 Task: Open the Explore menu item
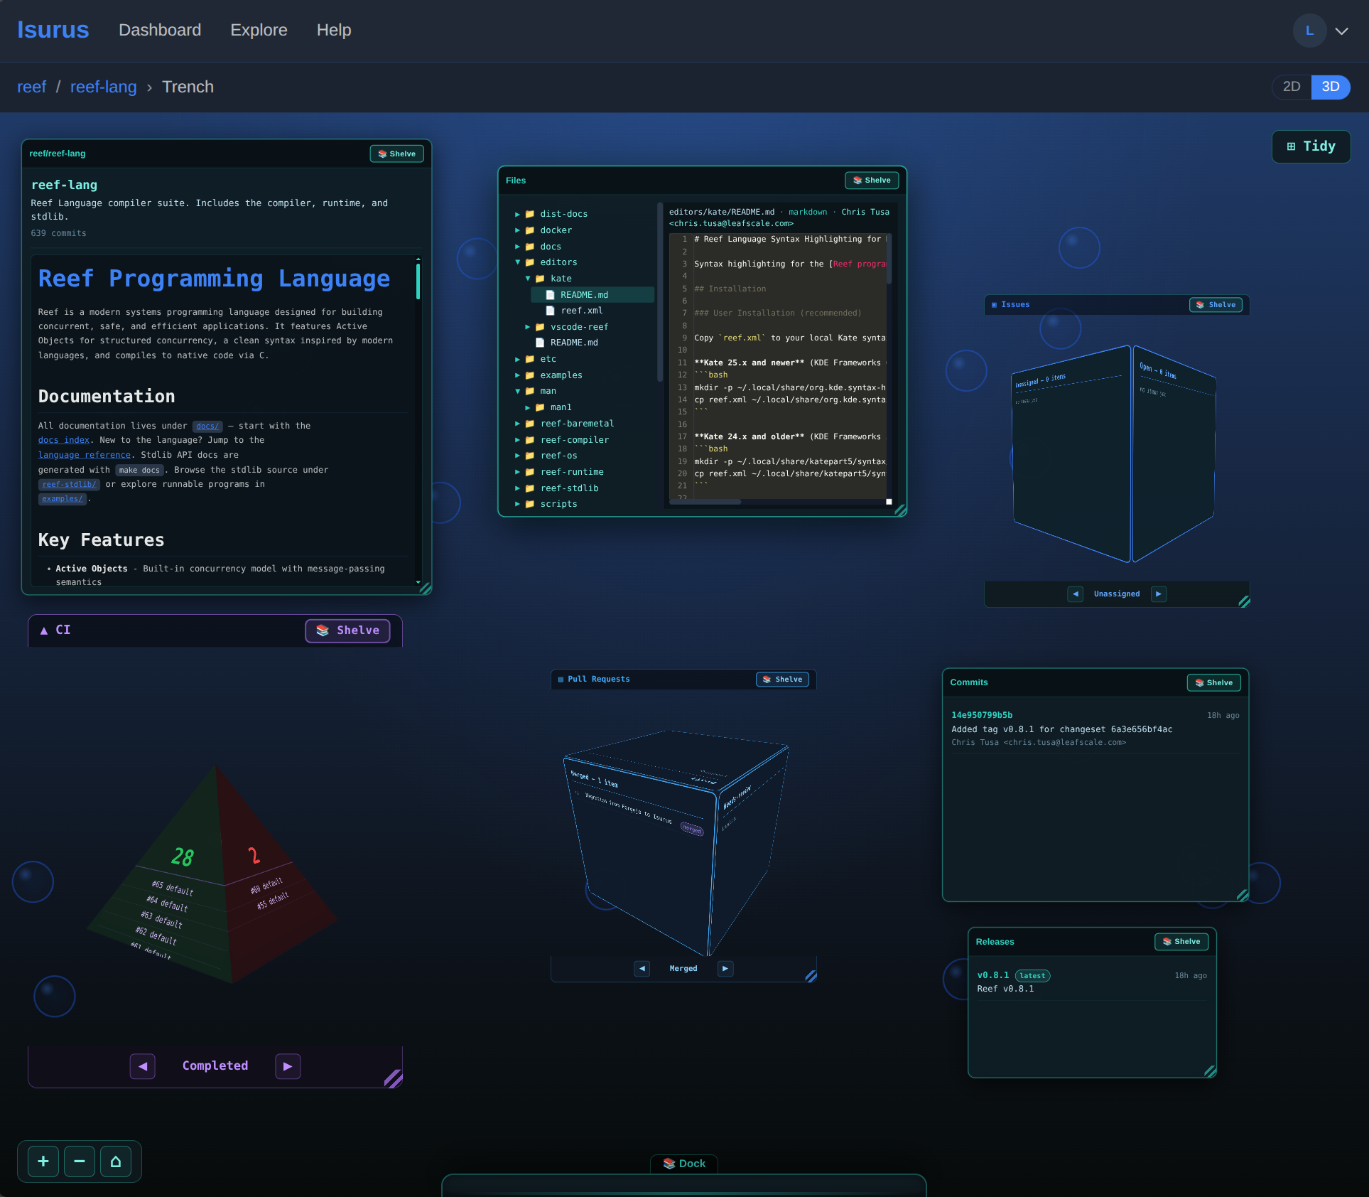point(259,30)
